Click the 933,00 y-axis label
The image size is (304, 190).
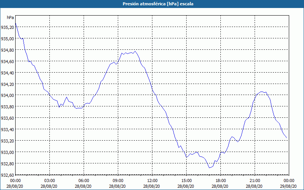tap(7, 152)
